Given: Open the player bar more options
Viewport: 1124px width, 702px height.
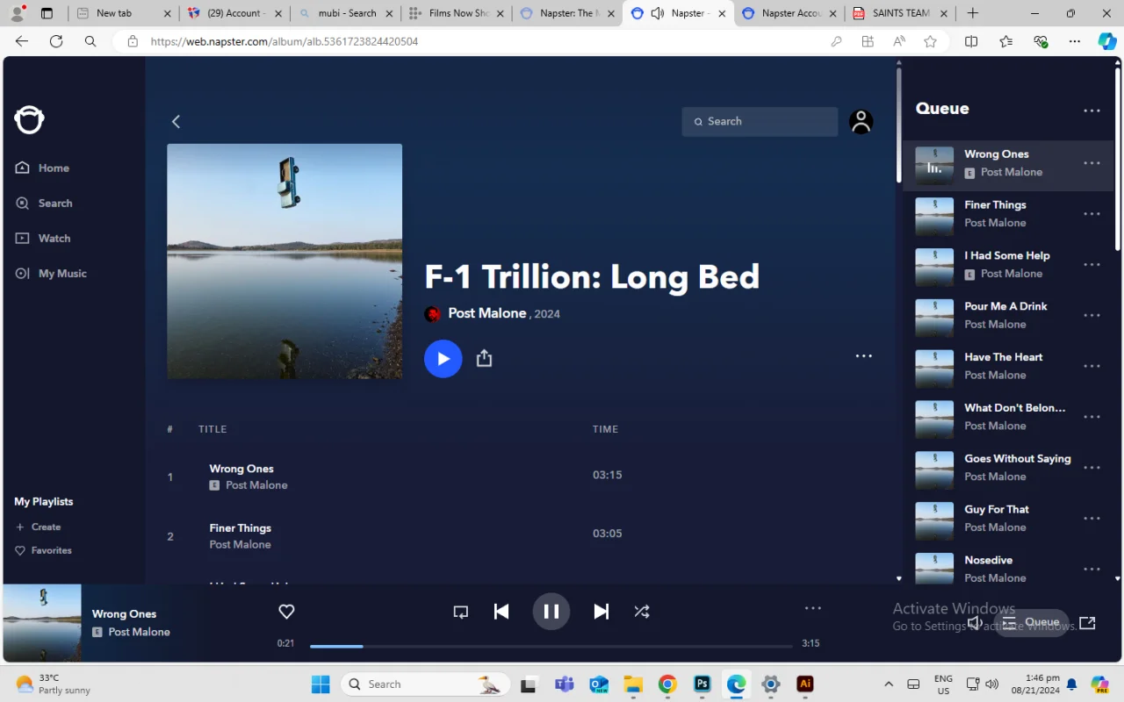Looking at the screenshot, I should 813,608.
